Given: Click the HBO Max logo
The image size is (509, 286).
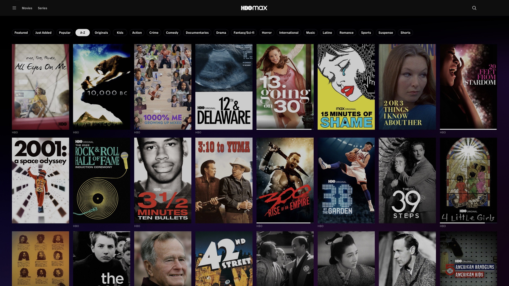Looking at the screenshot, I should coord(254,8).
